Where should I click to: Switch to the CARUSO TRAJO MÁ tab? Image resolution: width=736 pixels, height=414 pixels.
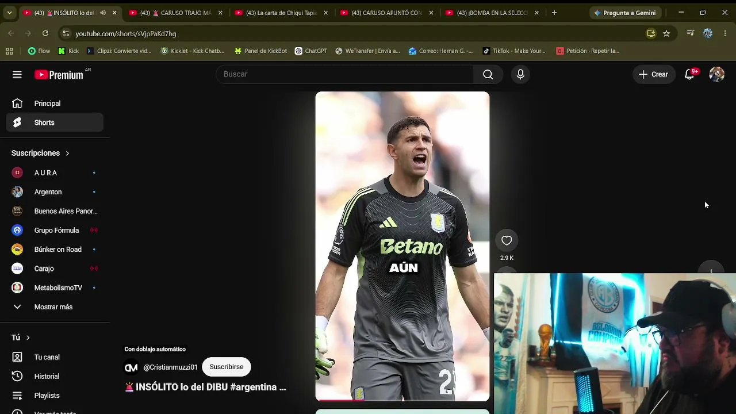pyautogui.click(x=175, y=13)
